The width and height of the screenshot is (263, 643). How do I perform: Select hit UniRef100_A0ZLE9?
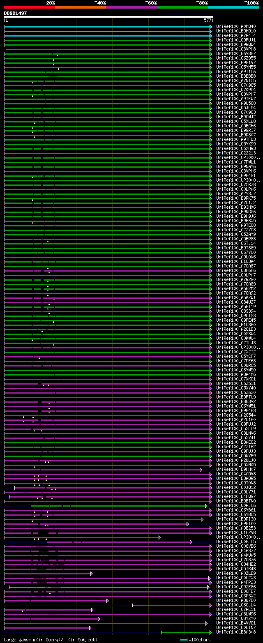point(236,574)
